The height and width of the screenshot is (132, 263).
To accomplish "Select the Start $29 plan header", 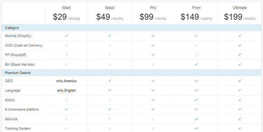I will [66, 13].
